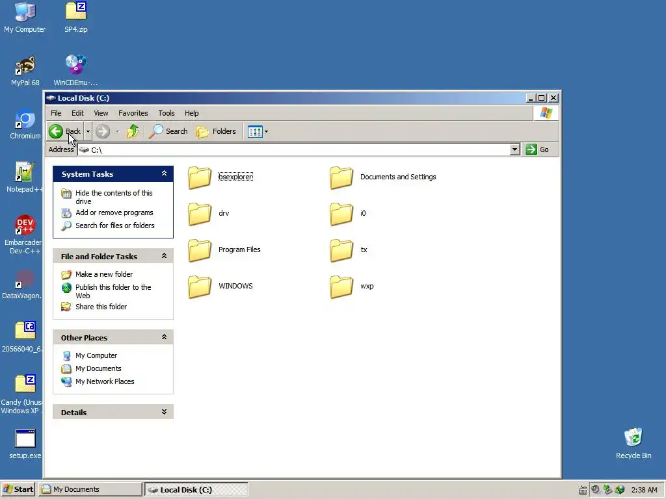
Task: Open the File menu
Action: 56,113
